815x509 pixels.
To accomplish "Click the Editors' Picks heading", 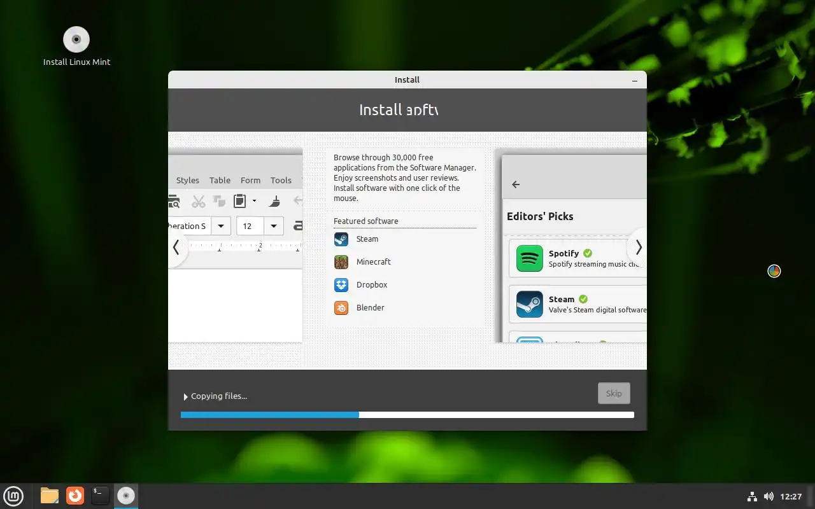I will (x=540, y=216).
